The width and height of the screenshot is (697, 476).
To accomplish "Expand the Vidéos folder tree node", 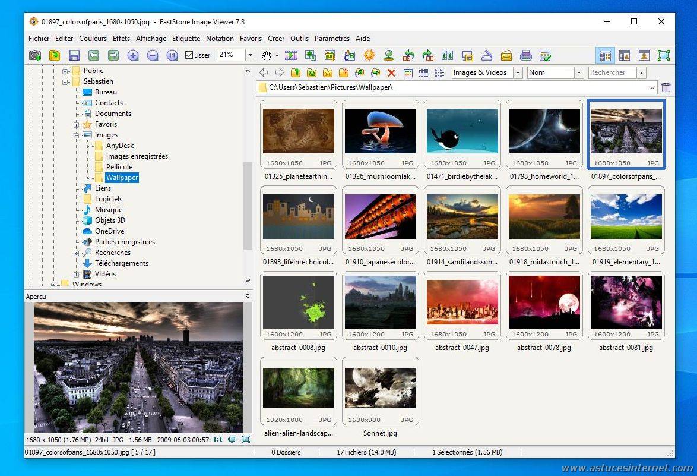I will click(x=76, y=274).
